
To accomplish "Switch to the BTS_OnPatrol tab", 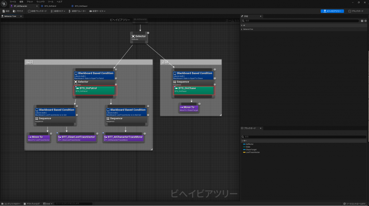I will (50, 6).
